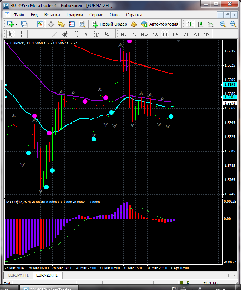Expand the arrows objects dropdown
This screenshot has width=241, height=290.
[112, 34]
